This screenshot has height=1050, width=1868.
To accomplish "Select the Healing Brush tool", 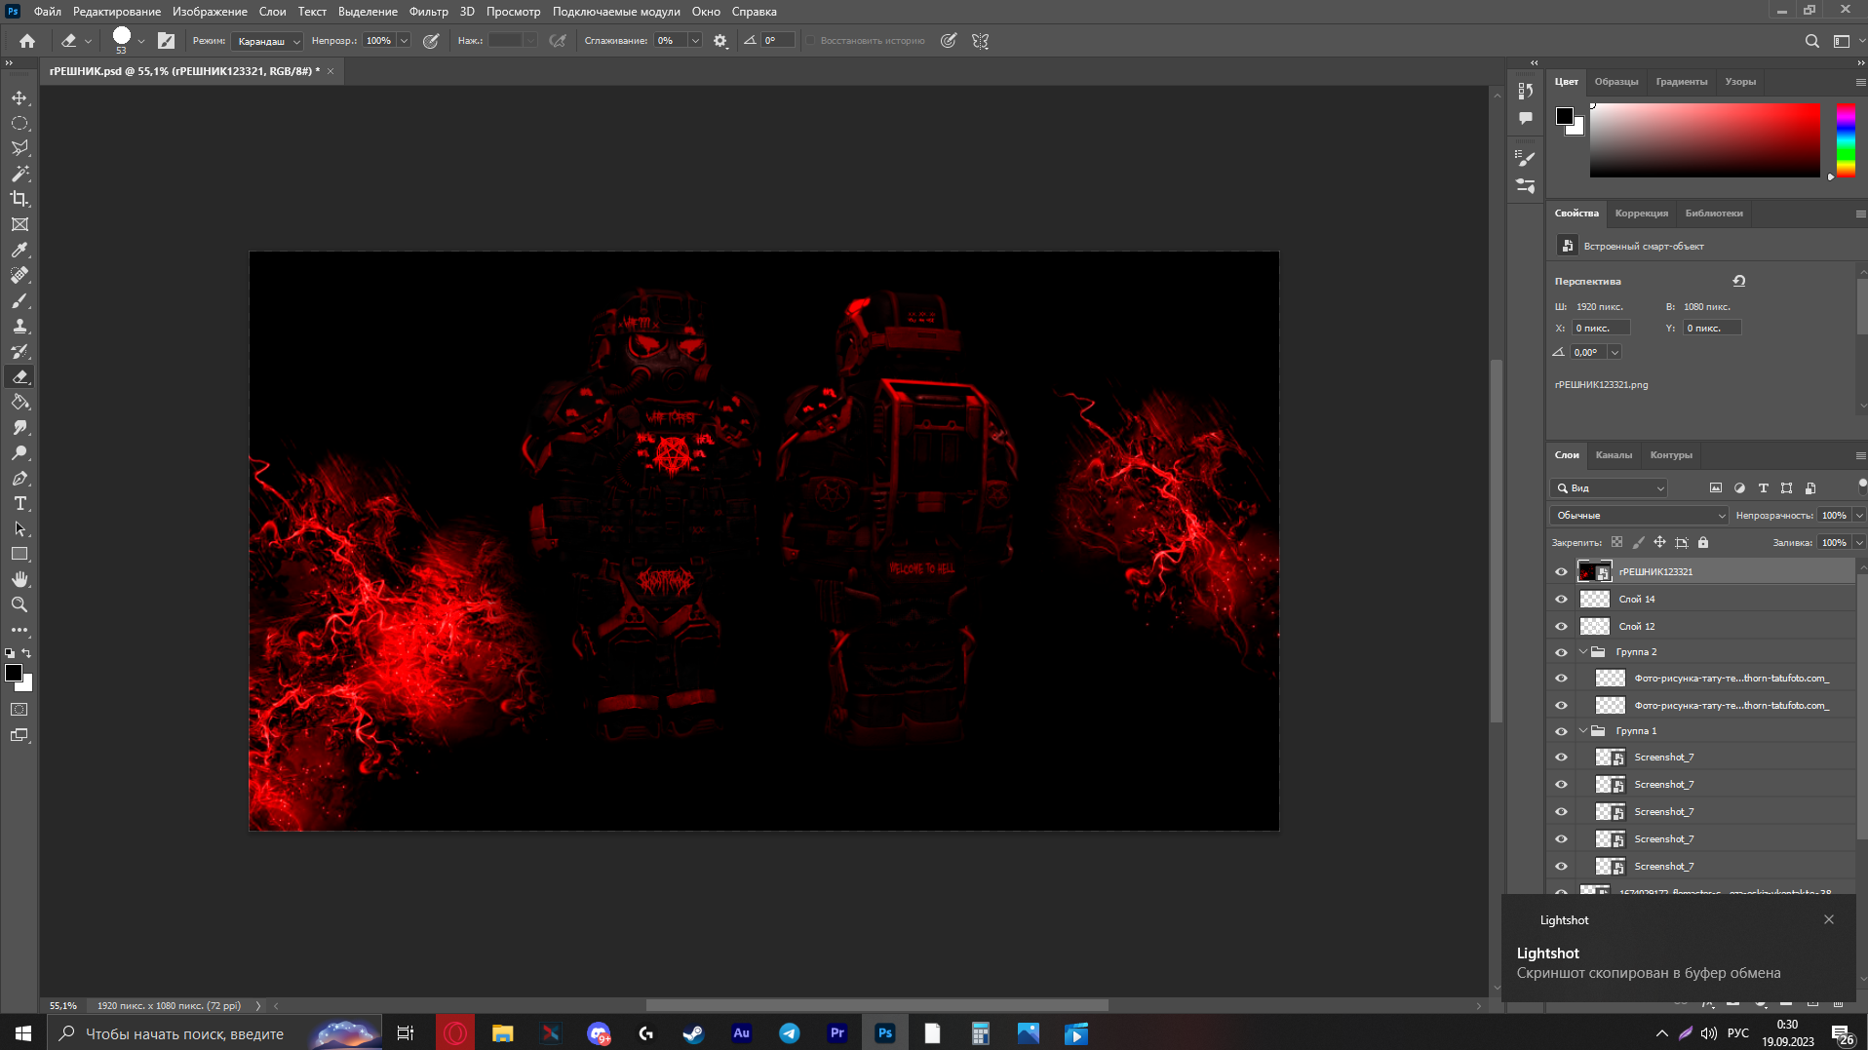I will (x=19, y=276).
